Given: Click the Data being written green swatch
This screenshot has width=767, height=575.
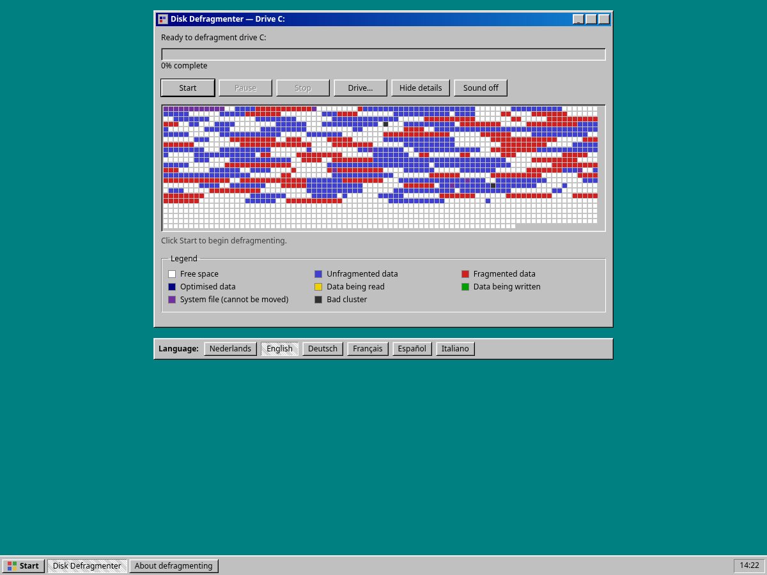Looking at the screenshot, I should coord(465,287).
